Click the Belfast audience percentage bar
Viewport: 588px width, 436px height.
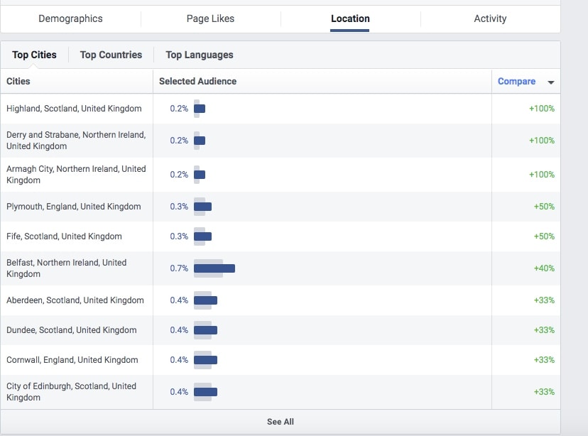(x=214, y=268)
